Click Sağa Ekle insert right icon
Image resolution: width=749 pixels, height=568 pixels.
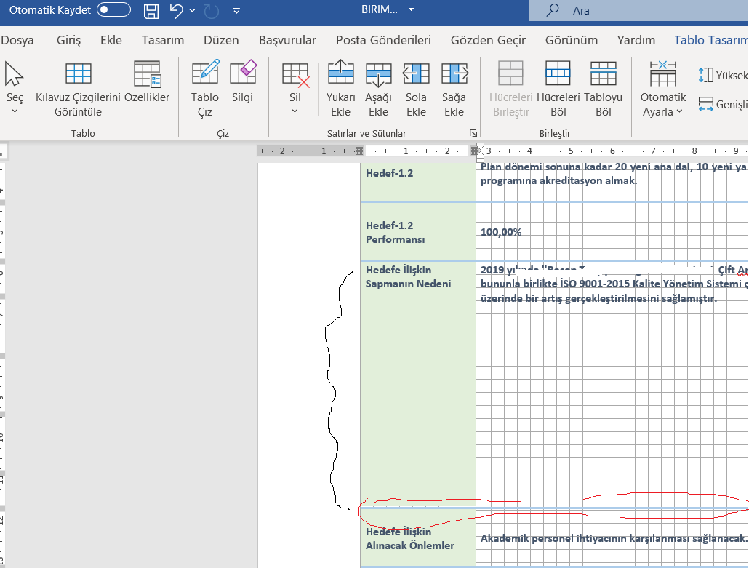[x=454, y=73]
